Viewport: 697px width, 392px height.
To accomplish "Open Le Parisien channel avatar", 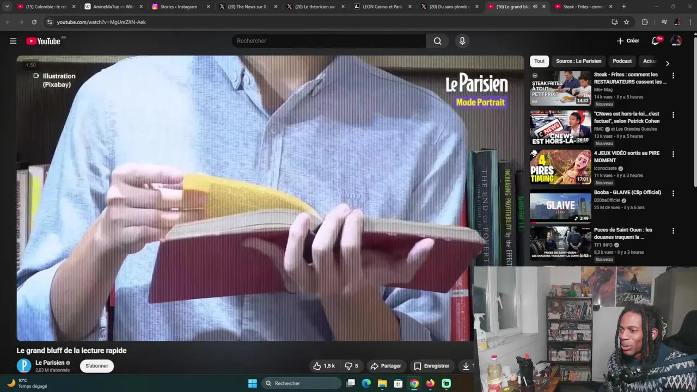I will click(x=24, y=366).
